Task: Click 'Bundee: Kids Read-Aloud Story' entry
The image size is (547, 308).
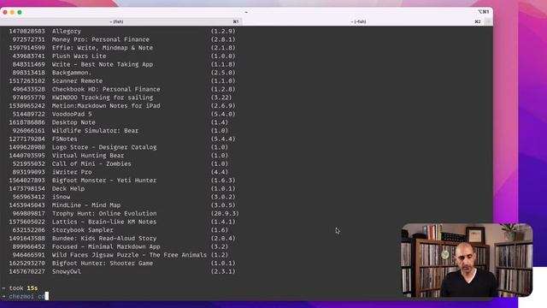Action: [x=104, y=239]
